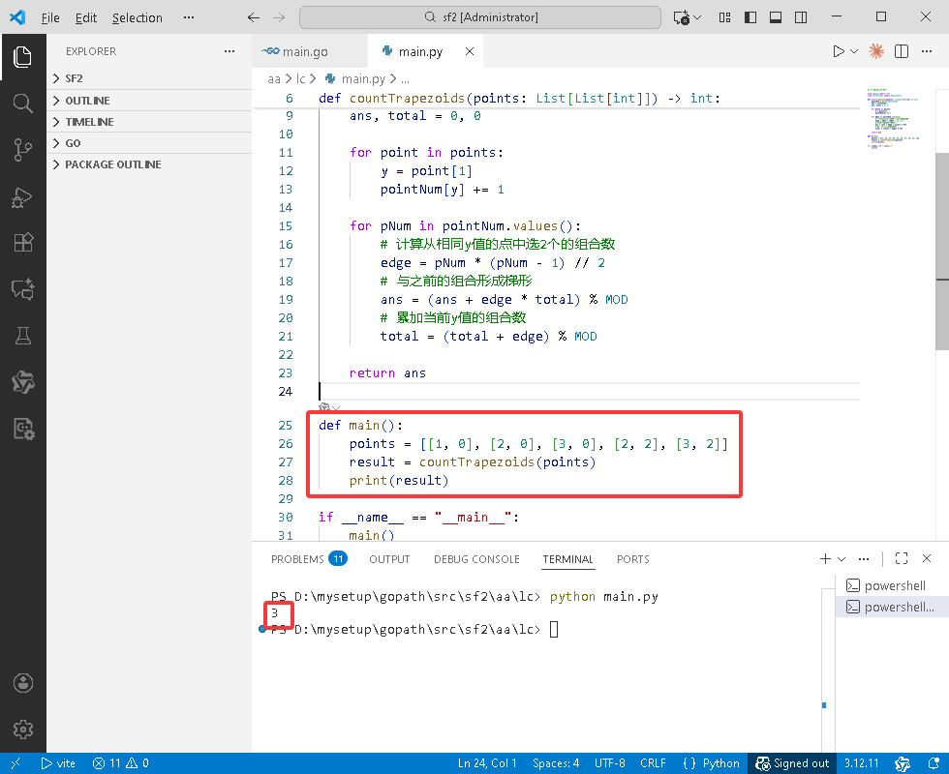This screenshot has width=949, height=774.
Task: Open the Customize Layout button
Action: coord(724,17)
